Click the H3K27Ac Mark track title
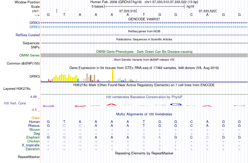Image resolution: width=248 pixels, height=163 pixels. point(144,85)
